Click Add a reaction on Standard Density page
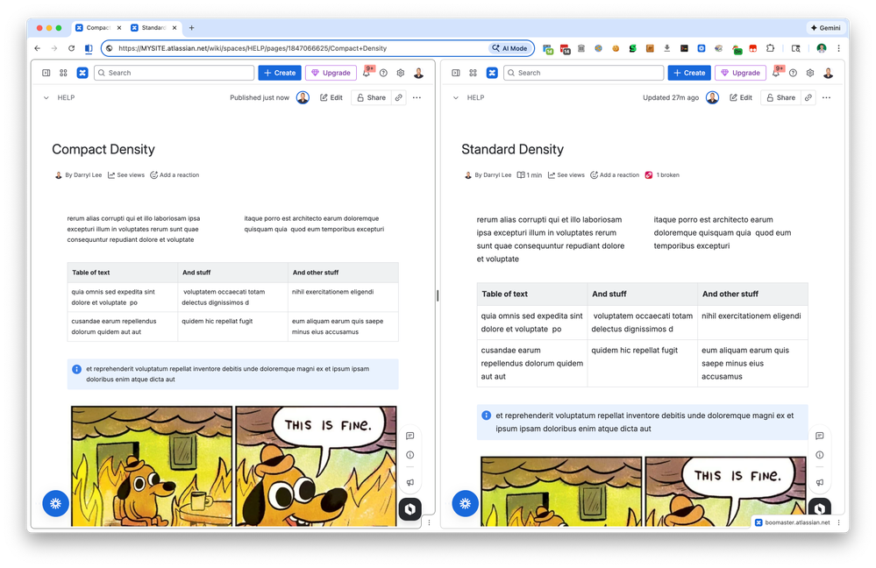This screenshot has height=568, width=876. [x=615, y=174]
